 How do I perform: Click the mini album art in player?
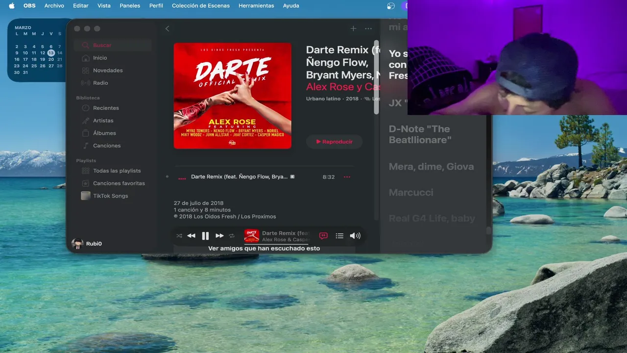coord(252,236)
